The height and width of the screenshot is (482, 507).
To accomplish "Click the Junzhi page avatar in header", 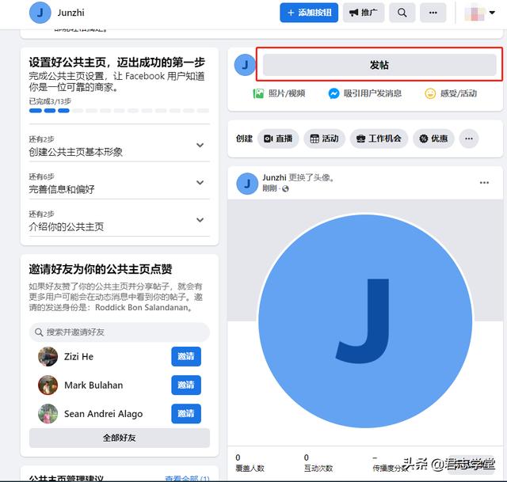I will pyautogui.click(x=40, y=13).
